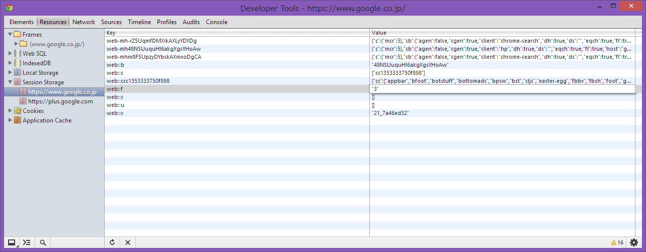The width and height of the screenshot is (646, 252).
Task: Click the Frames tree label
Action: 32,35
